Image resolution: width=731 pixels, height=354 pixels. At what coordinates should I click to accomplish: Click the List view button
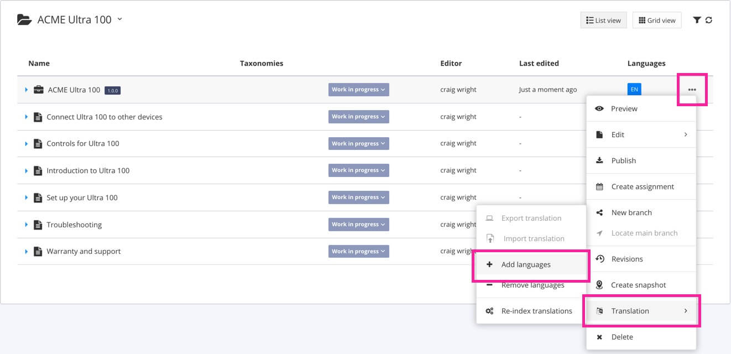tap(603, 20)
